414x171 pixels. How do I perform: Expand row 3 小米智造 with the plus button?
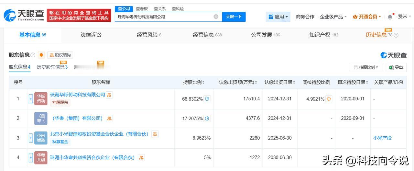coord(31,138)
